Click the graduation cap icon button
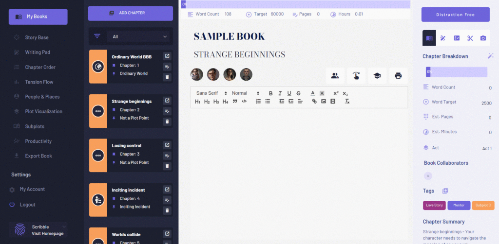Viewport: 499px width, 244px height. point(377,76)
